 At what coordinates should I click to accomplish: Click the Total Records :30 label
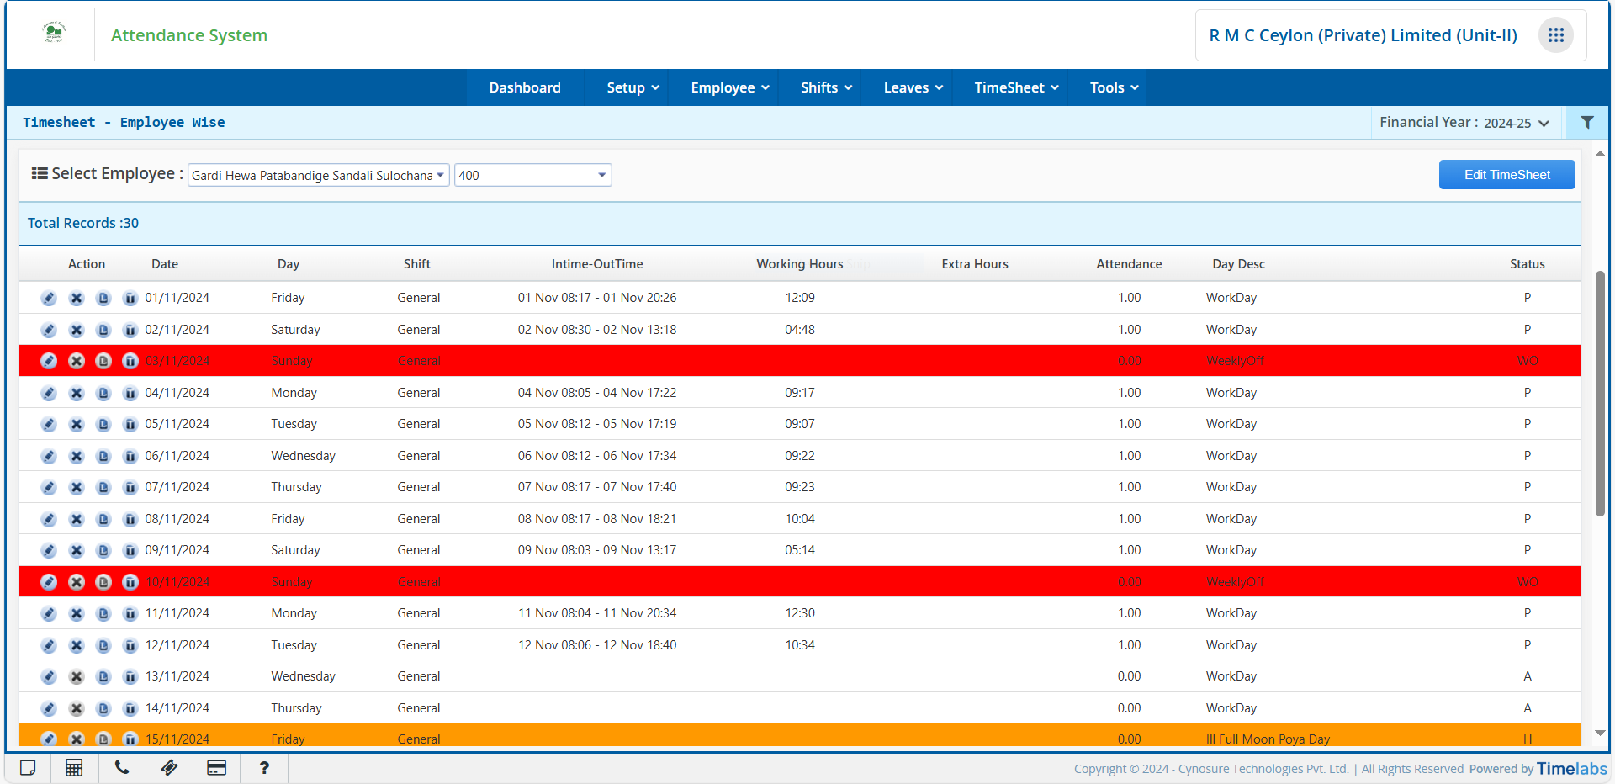(x=83, y=223)
